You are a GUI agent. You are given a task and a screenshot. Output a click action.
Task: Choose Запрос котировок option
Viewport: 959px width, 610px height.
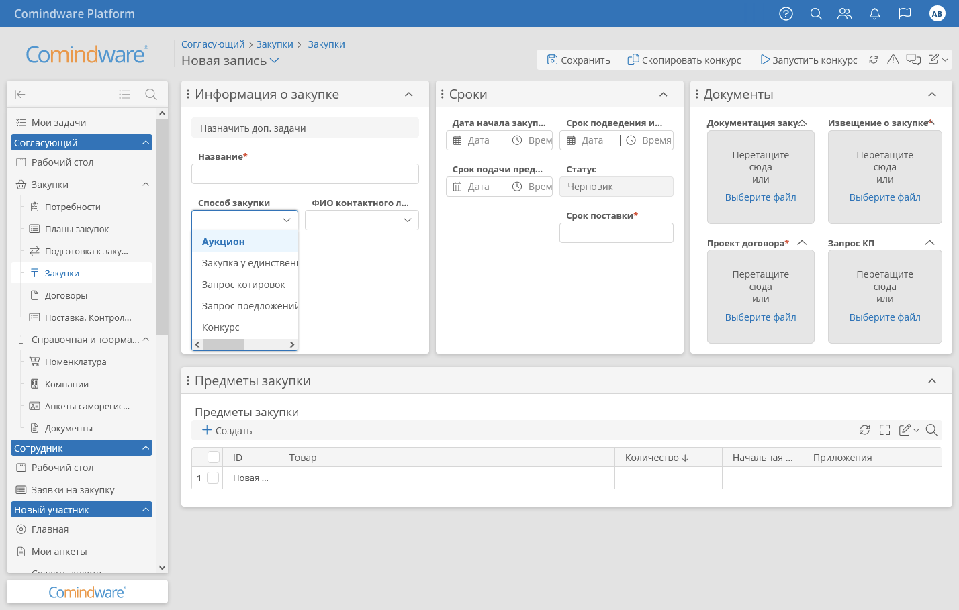pos(244,285)
